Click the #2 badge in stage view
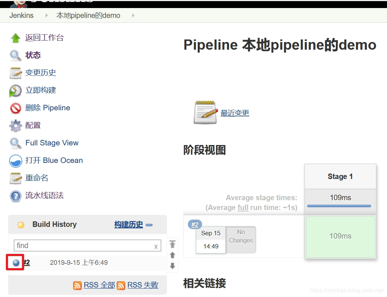 [195, 224]
